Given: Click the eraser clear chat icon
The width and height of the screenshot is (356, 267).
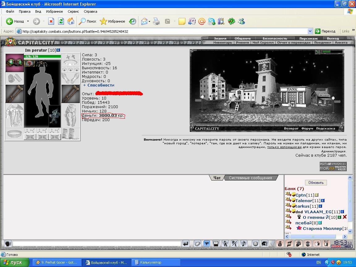Looking at the screenshot, I should pyautogui.click(x=197, y=244).
